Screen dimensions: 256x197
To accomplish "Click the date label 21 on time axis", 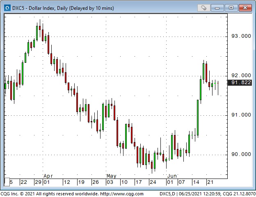I will click(210, 182).
